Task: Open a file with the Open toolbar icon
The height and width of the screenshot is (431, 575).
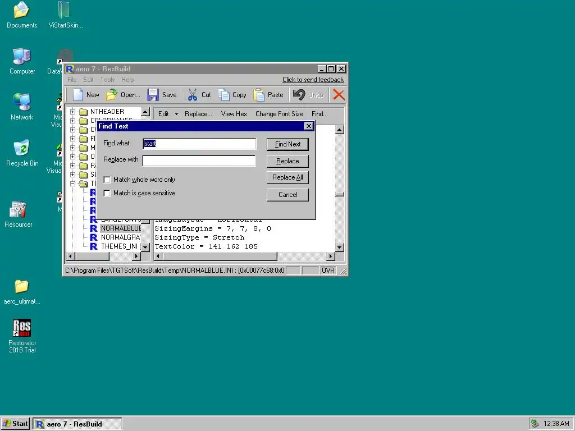Action: click(x=112, y=94)
